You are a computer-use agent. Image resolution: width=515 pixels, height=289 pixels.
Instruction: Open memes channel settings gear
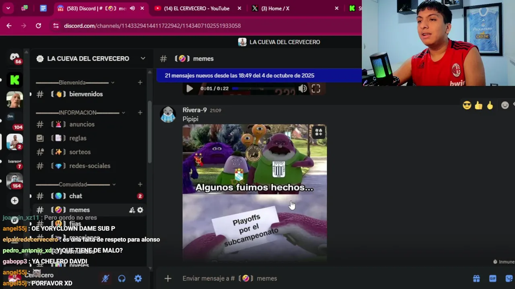click(x=140, y=210)
